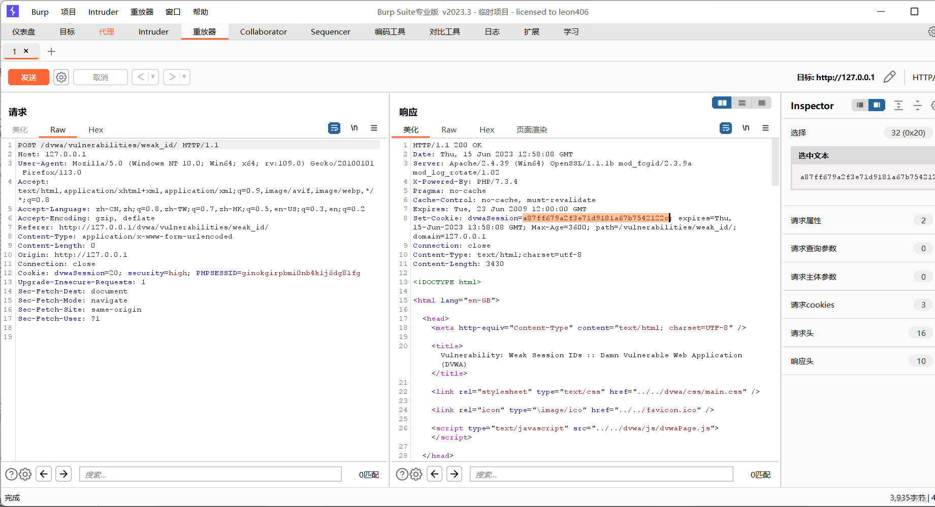Open response search settings gear
935x507 pixels.
pos(416,474)
